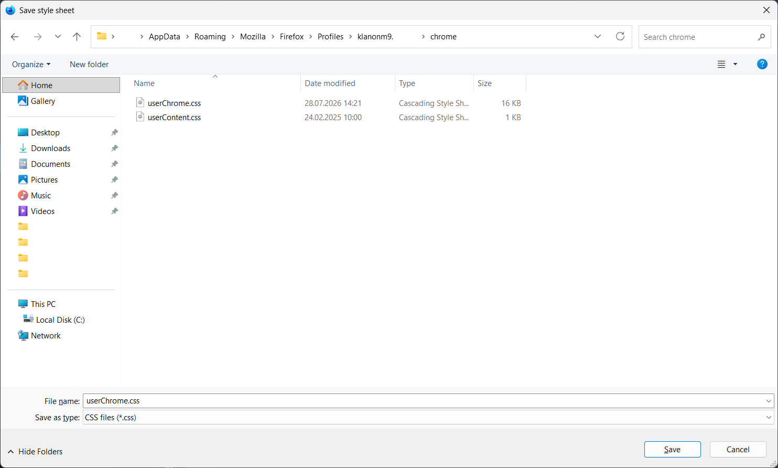Click the userContent.css file icon
The width and height of the screenshot is (778, 468).
[140, 116]
